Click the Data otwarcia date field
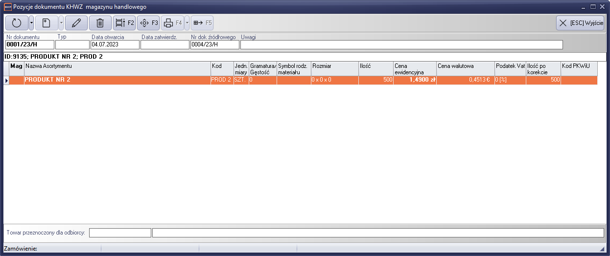This screenshot has height=256, width=610. [x=115, y=45]
